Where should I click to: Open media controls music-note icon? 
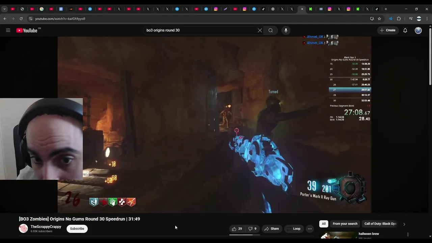pos(411,19)
